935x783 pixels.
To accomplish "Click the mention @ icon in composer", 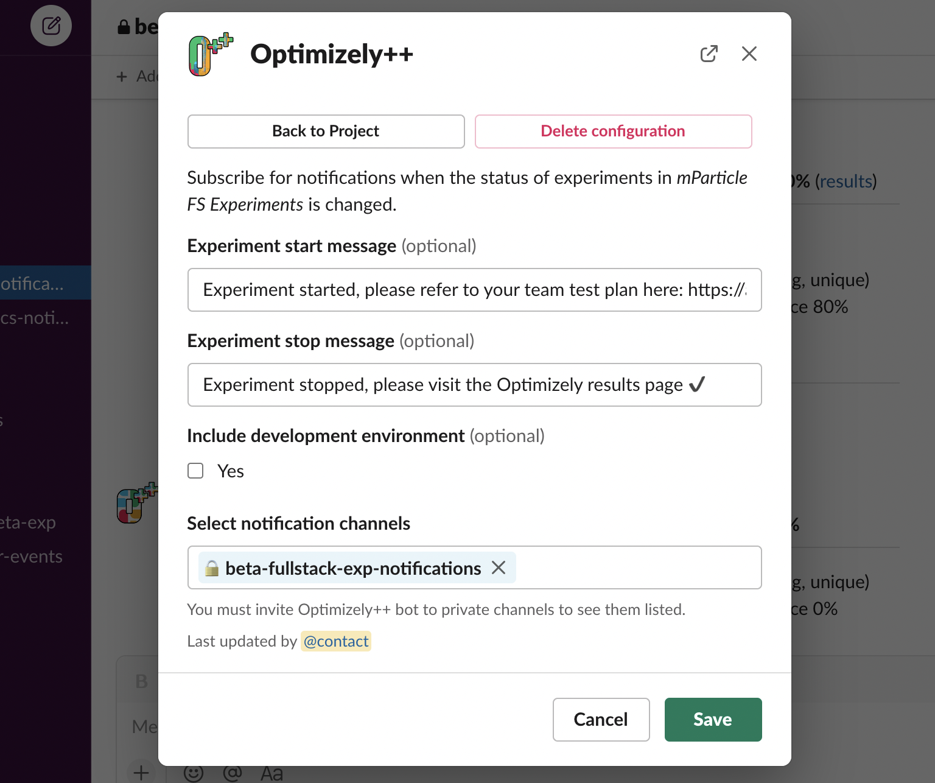I will (232, 773).
